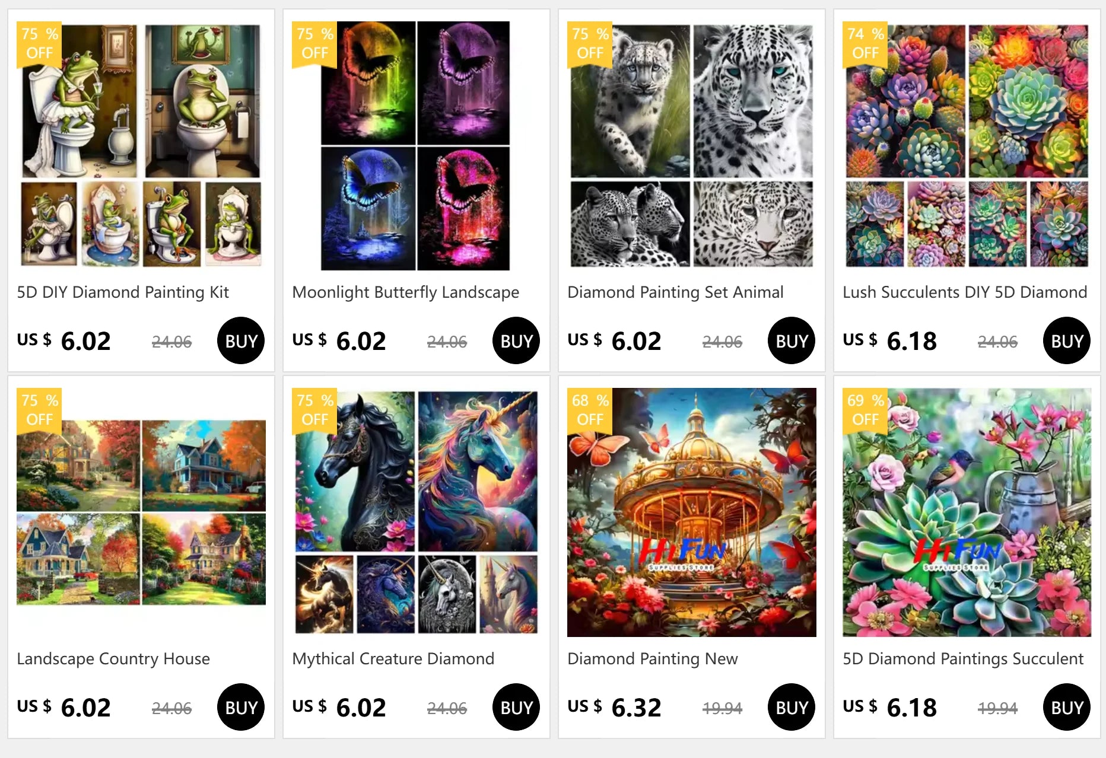Viewport: 1106px width, 758px height.
Task: Click BUY for Diamond Painting New carousel
Action: pyautogui.click(x=792, y=707)
